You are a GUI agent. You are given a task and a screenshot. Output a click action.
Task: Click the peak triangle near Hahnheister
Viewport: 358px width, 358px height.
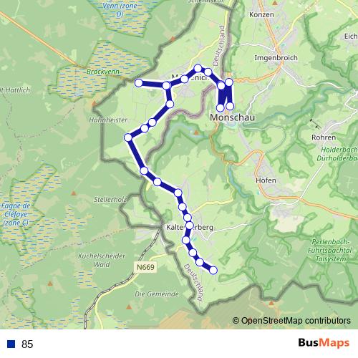click(x=94, y=104)
